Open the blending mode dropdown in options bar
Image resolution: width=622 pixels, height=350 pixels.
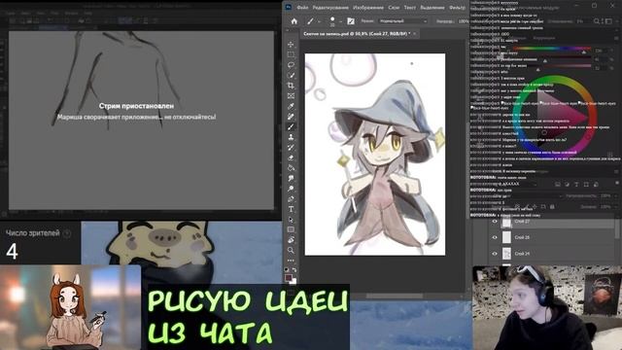pos(402,21)
